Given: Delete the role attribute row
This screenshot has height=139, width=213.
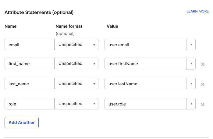Looking at the screenshot, I should coord(203,105).
